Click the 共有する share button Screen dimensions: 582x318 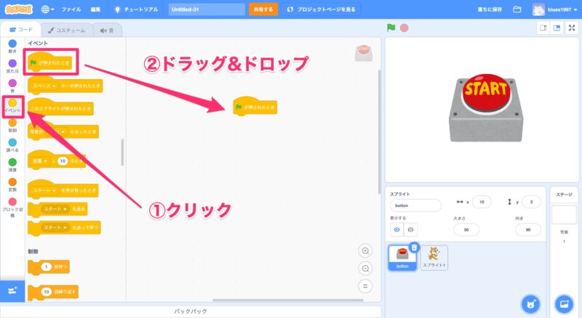[x=263, y=9]
